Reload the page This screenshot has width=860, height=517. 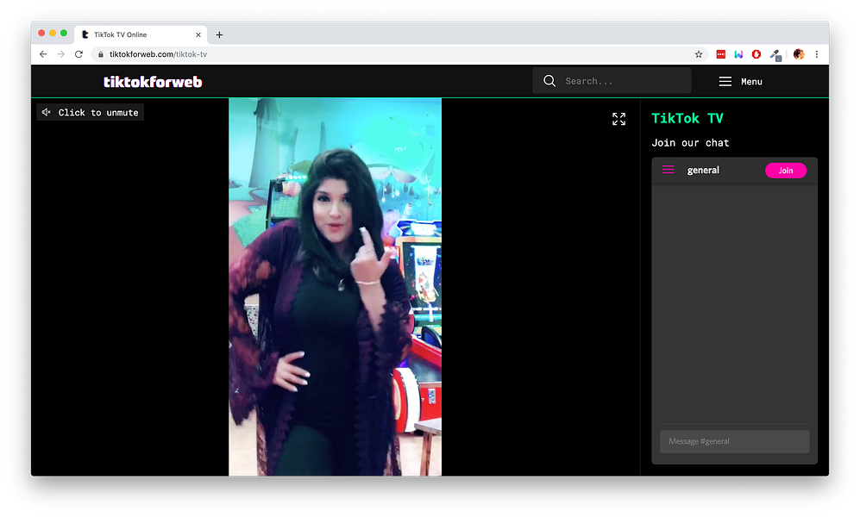[78, 53]
